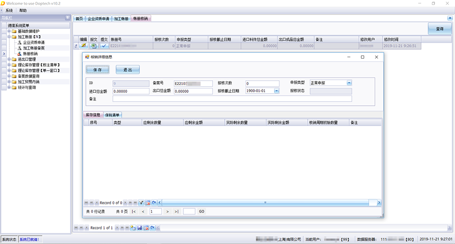The width and height of the screenshot is (455, 244).
Task: Click the 企业资质申请 person icon in tree
Action: pyautogui.click(x=19, y=42)
